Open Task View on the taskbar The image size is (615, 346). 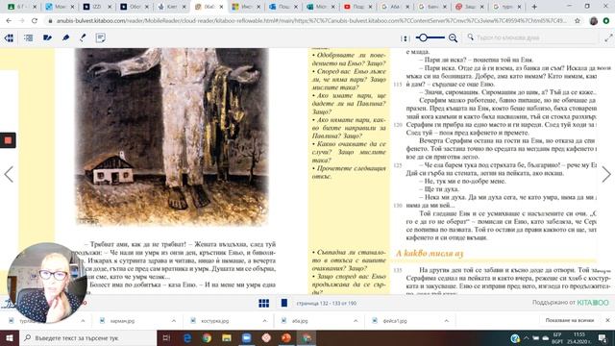166,337
